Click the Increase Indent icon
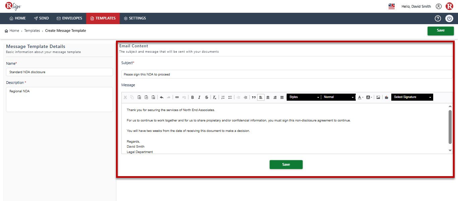 245,97
